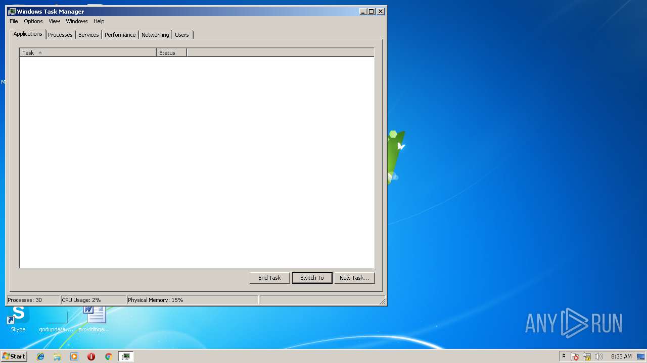Image resolution: width=647 pixels, height=363 pixels.
Task: Click Task Manager title bar icon
Action: tap(12, 11)
